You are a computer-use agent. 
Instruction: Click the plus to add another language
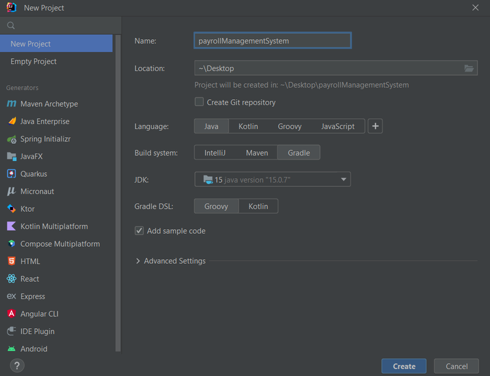pyautogui.click(x=375, y=126)
